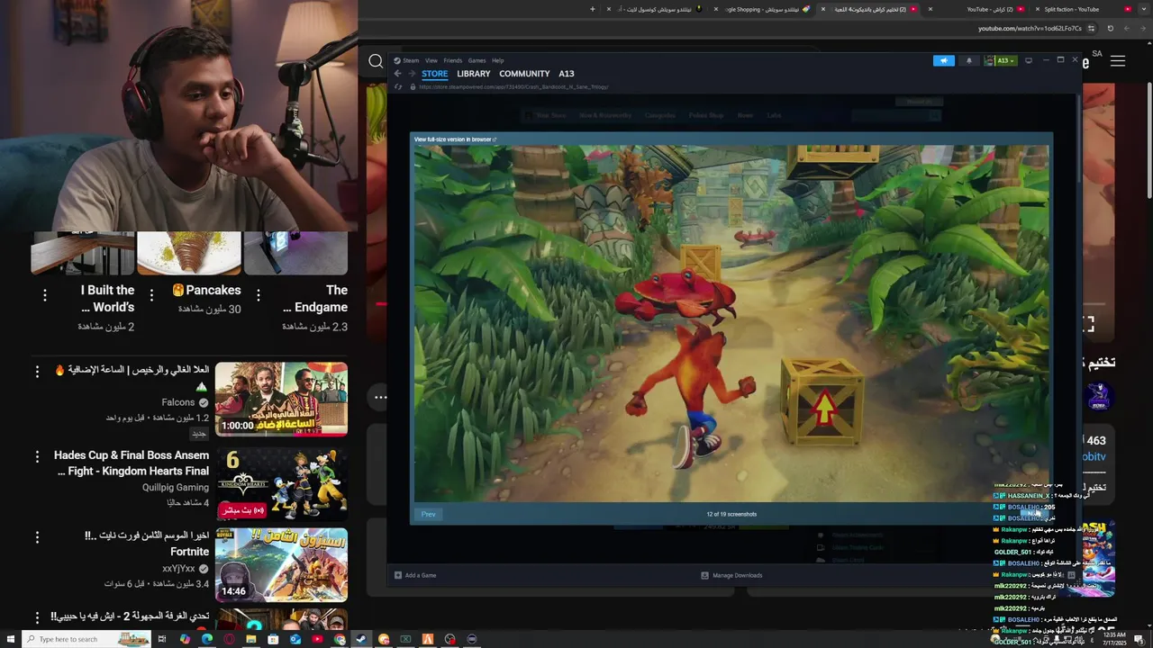Open 'Hades Cup & Final Boss Ansem' title

pos(132,463)
